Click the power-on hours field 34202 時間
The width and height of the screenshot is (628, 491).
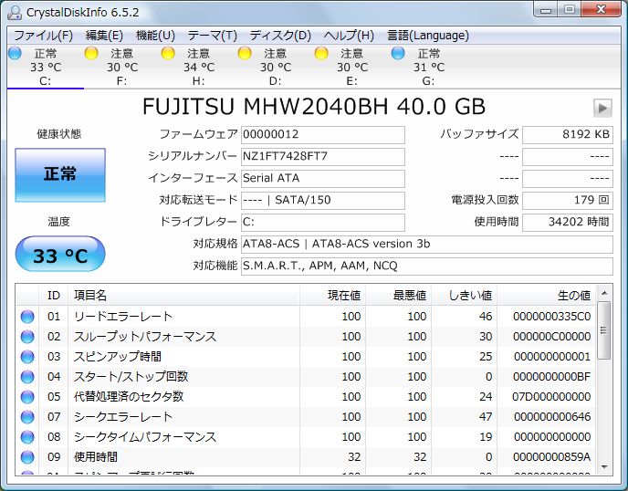pyautogui.click(x=568, y=223)
